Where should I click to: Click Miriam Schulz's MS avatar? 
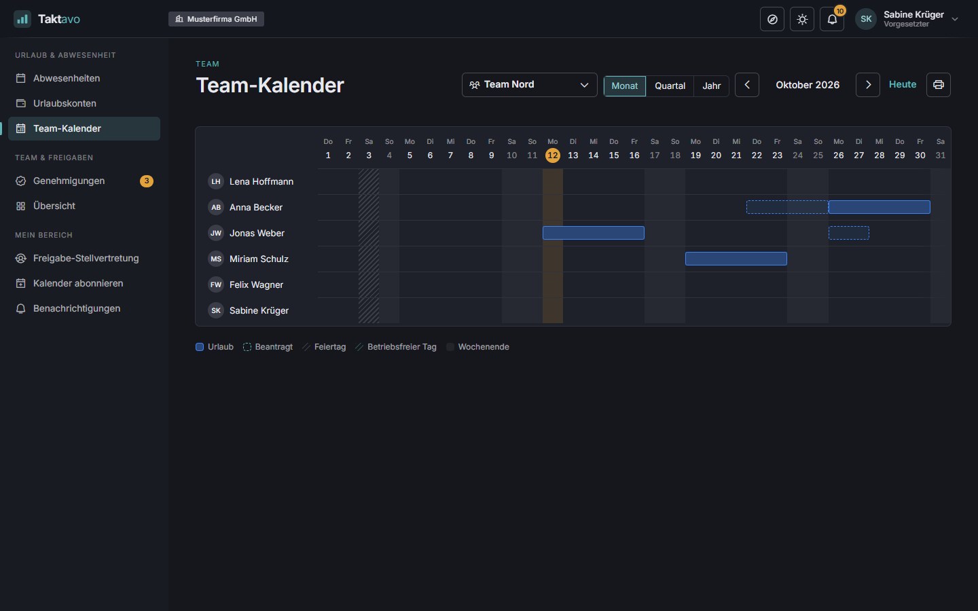point(216,259)
